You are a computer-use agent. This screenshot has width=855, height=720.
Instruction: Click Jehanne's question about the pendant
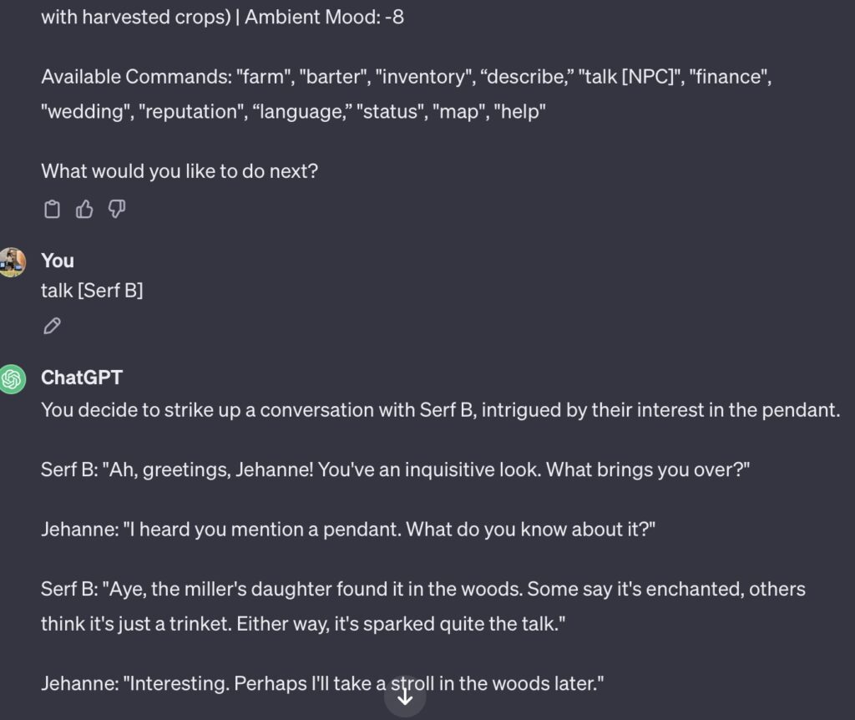(x=348, y=529)
